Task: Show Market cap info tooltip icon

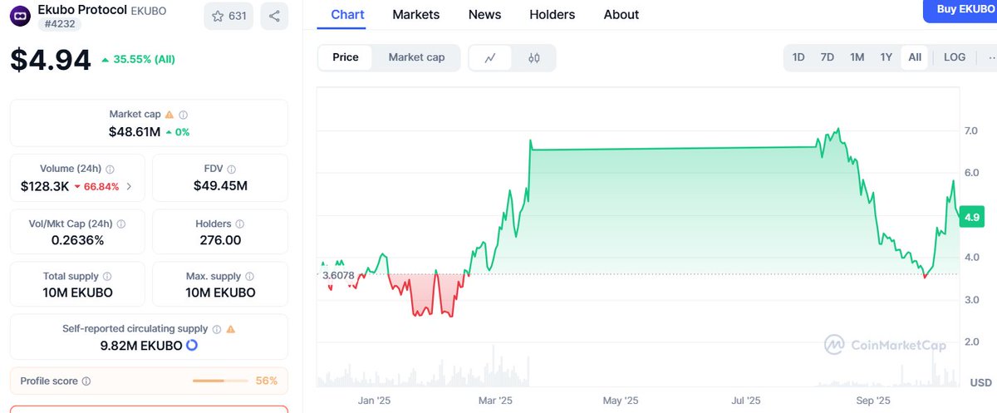Action: point(184,115)
